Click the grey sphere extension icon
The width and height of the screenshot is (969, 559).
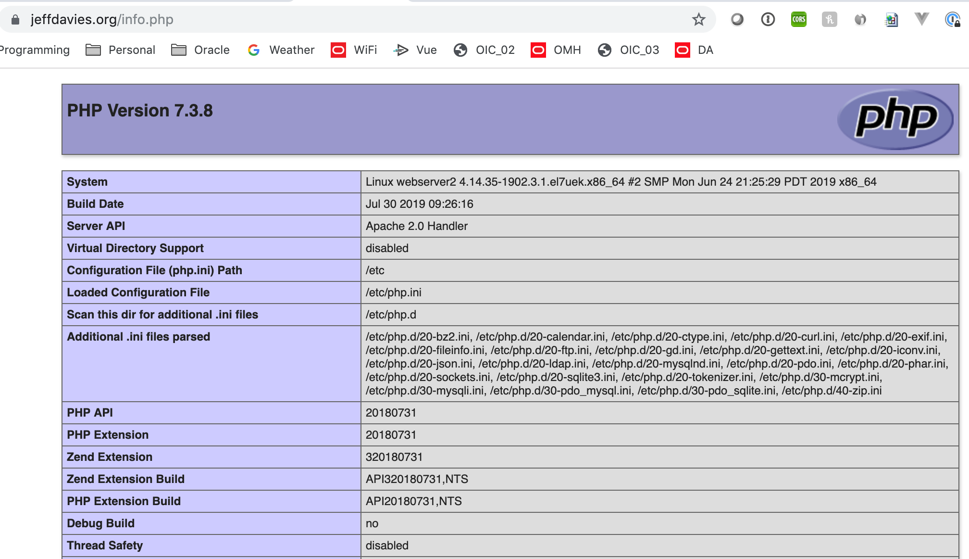pos(860,20)
